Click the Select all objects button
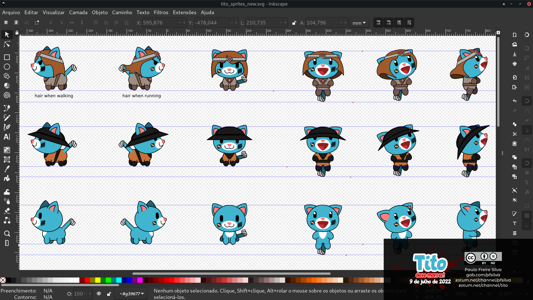Screen dimensions: 533x300 tap(6, 23)
